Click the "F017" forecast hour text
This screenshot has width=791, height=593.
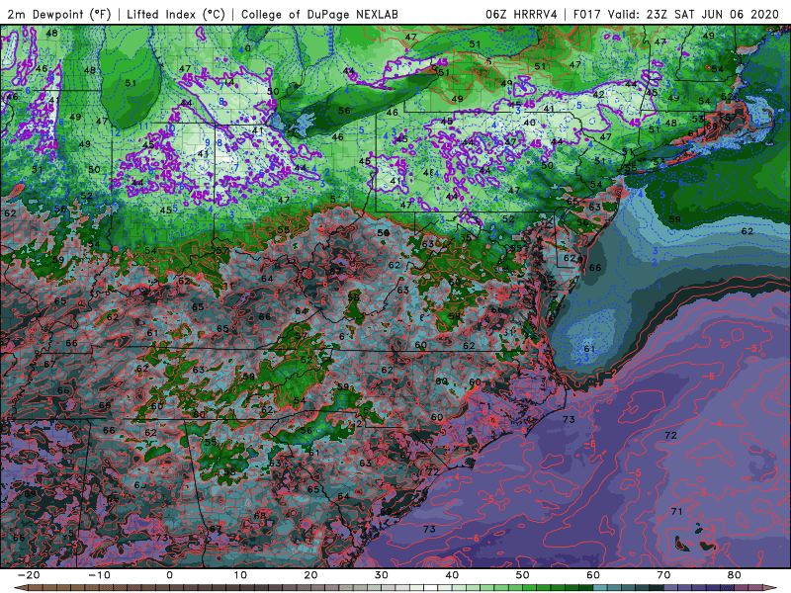pos(586,14)
